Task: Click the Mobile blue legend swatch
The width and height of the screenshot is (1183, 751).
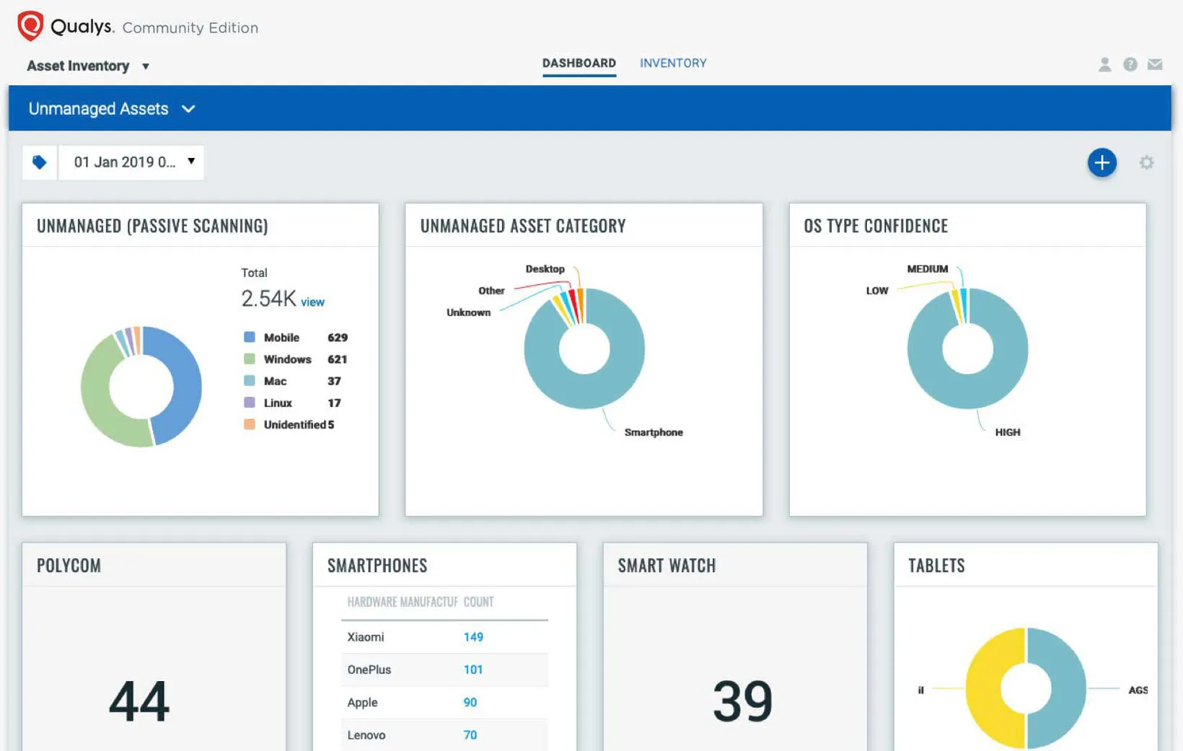Action: click(x=250, y=338)
